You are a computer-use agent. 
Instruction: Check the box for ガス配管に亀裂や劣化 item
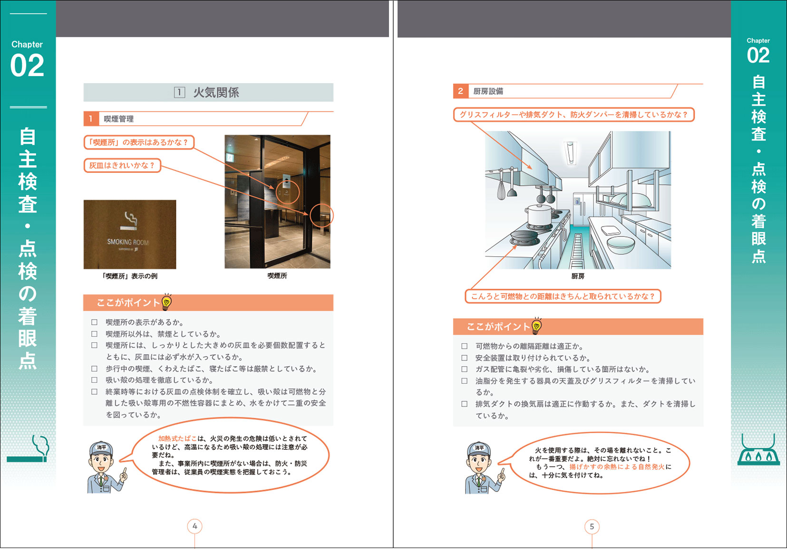pos(464,369)
